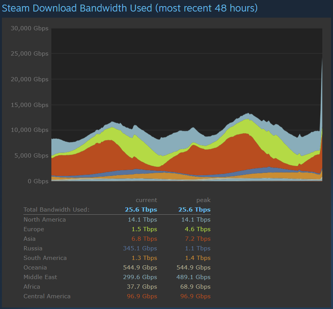Select the Middle East row label
The image size is (333, 309).
(40, 277)
